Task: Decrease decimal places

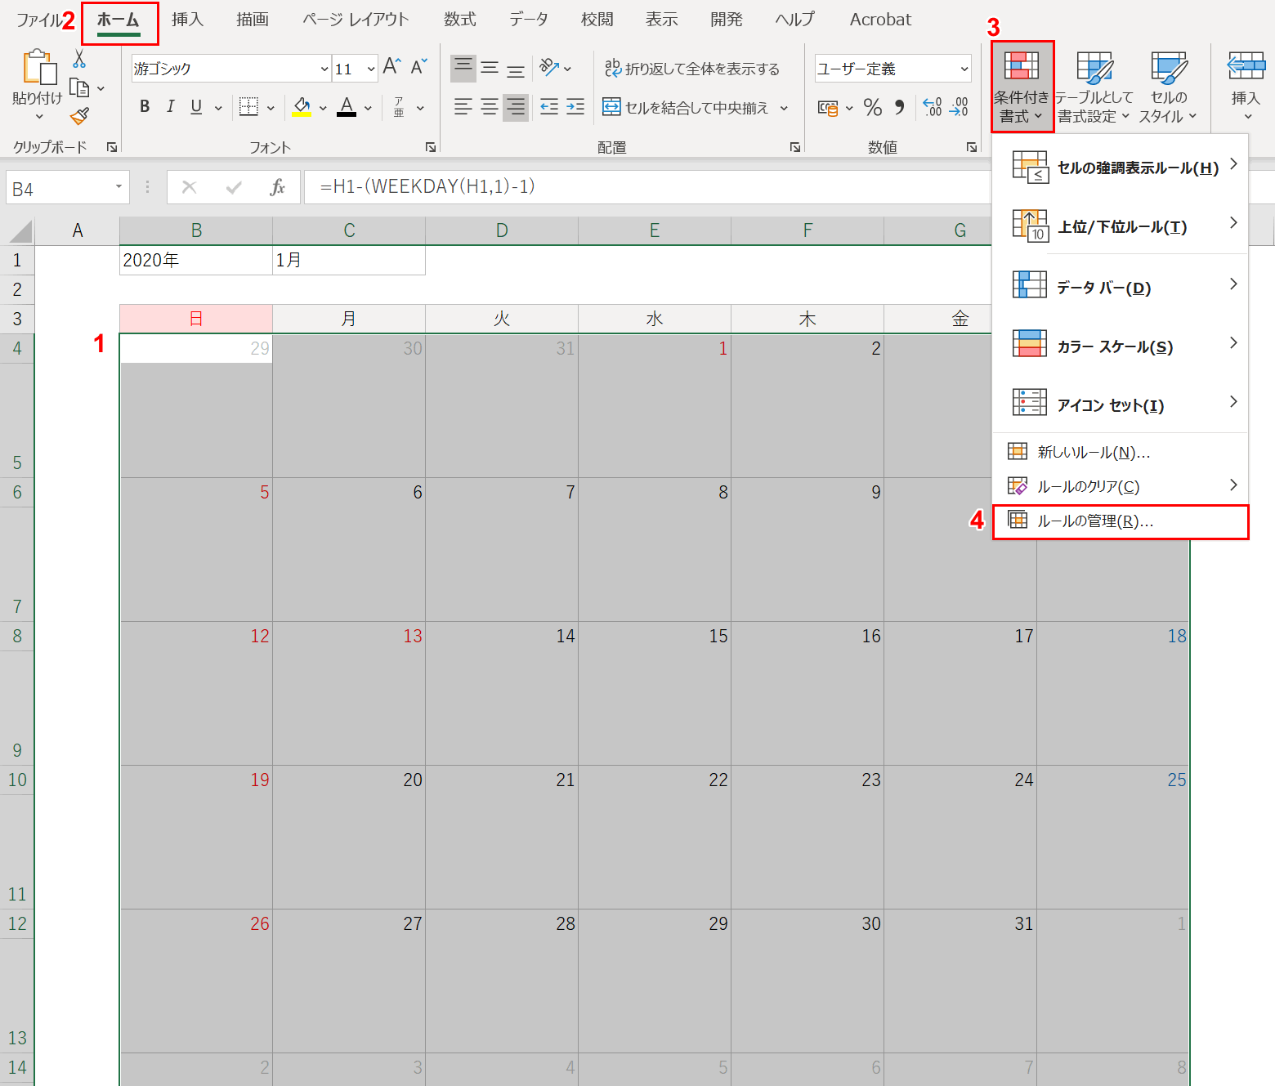Action: [x=959, y=107]
